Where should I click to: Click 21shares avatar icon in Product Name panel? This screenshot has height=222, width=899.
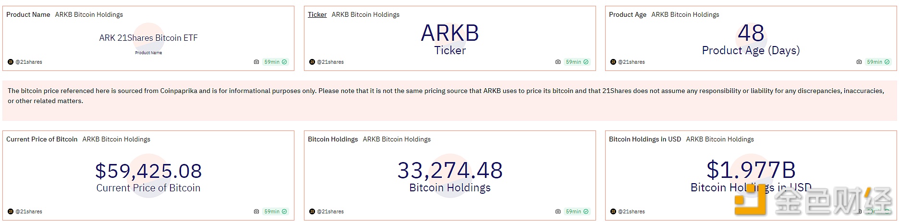click(x=11, y=62)
